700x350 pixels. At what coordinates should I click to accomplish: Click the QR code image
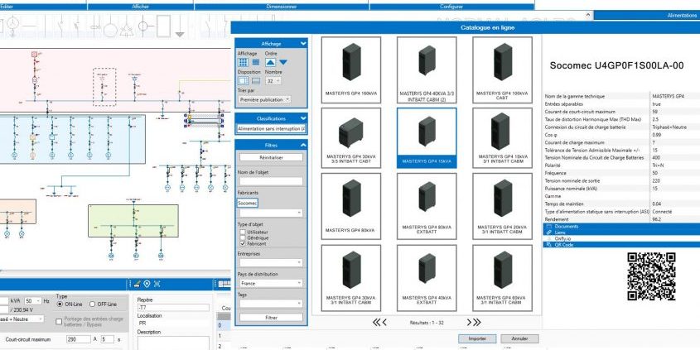point(651,276)
